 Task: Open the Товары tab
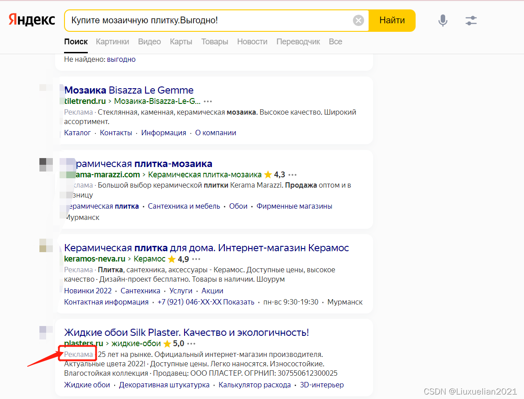point(215,42)
